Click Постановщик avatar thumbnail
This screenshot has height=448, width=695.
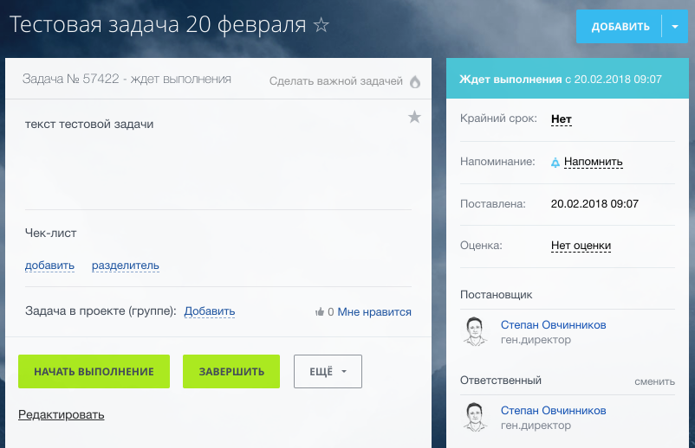[x=475, y=331]
